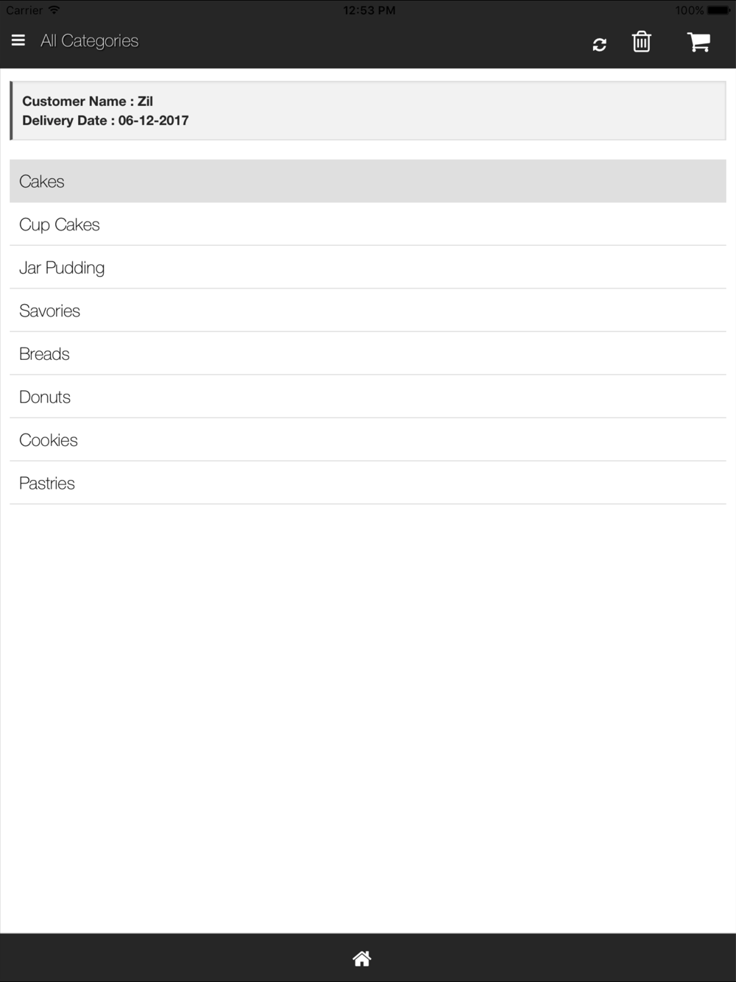Tap the Delivery Date 06-12-2017 line
736x982 pixels.
[x=105, y=120]
